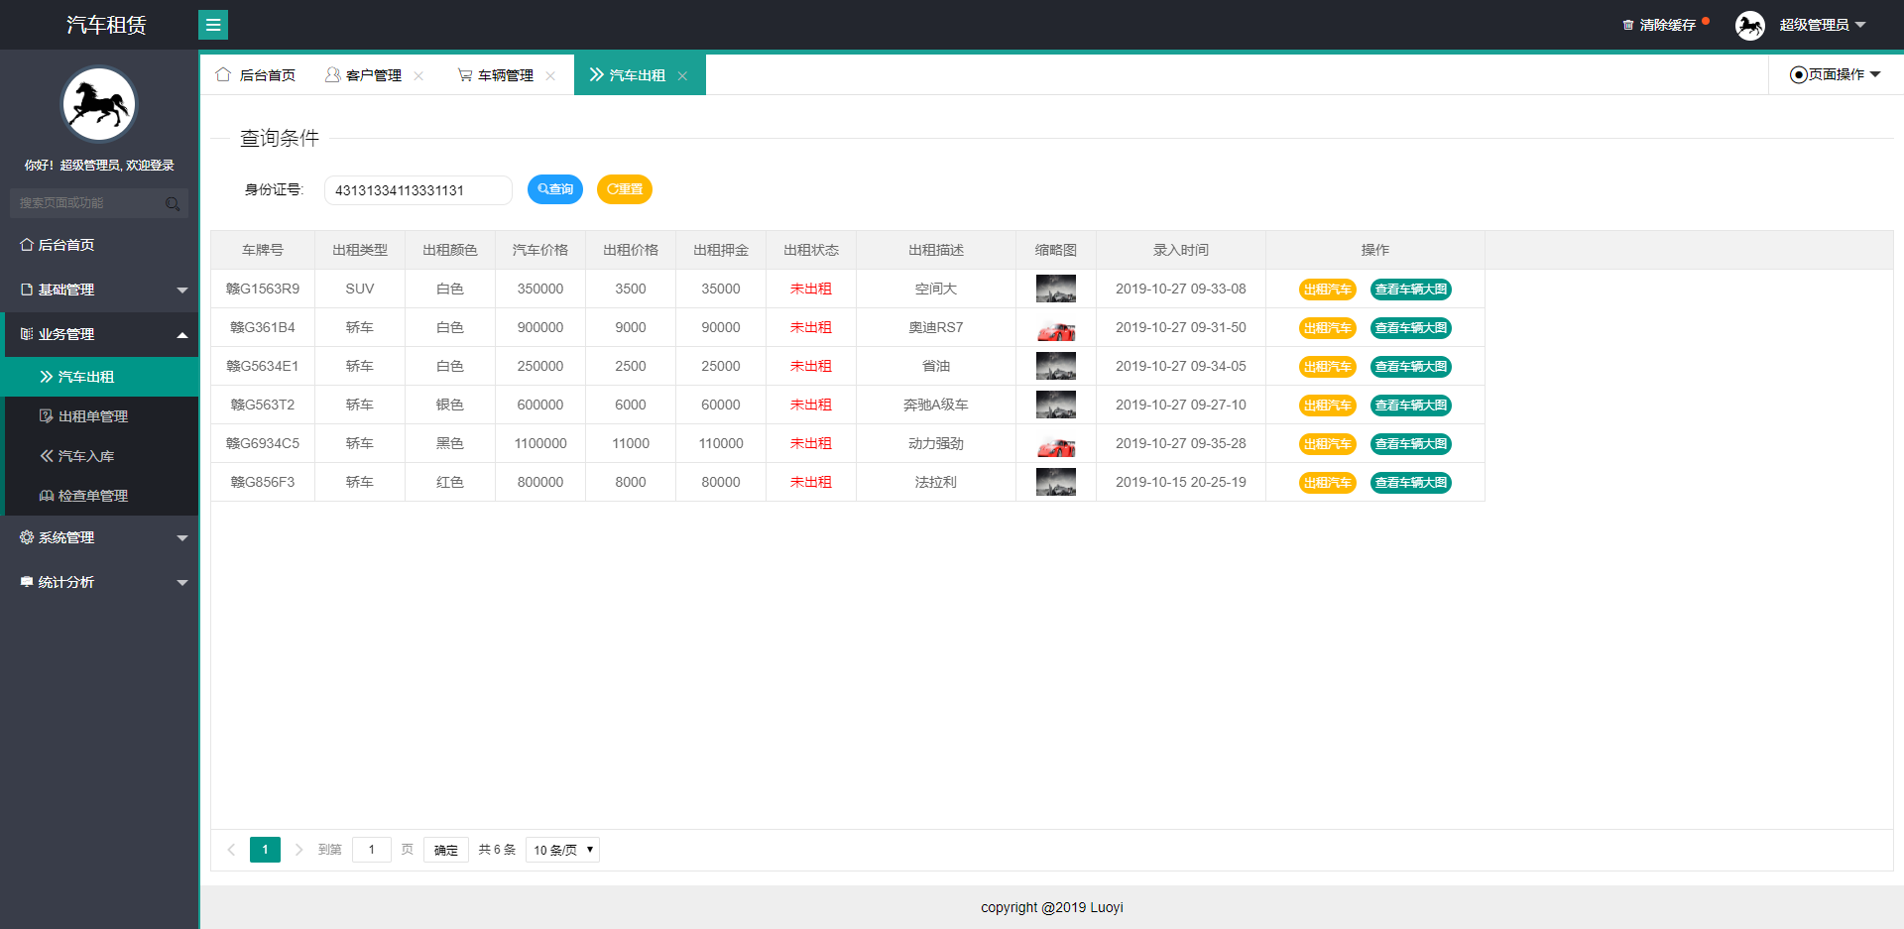Open red car thumbnail for 赣G6934C5

tap(1056, 443)
